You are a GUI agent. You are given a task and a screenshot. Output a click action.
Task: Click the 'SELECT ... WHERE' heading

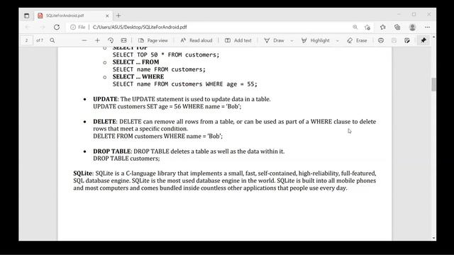coord(138,76)
